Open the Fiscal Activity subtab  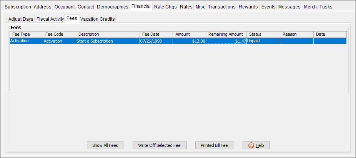(50, 19)
